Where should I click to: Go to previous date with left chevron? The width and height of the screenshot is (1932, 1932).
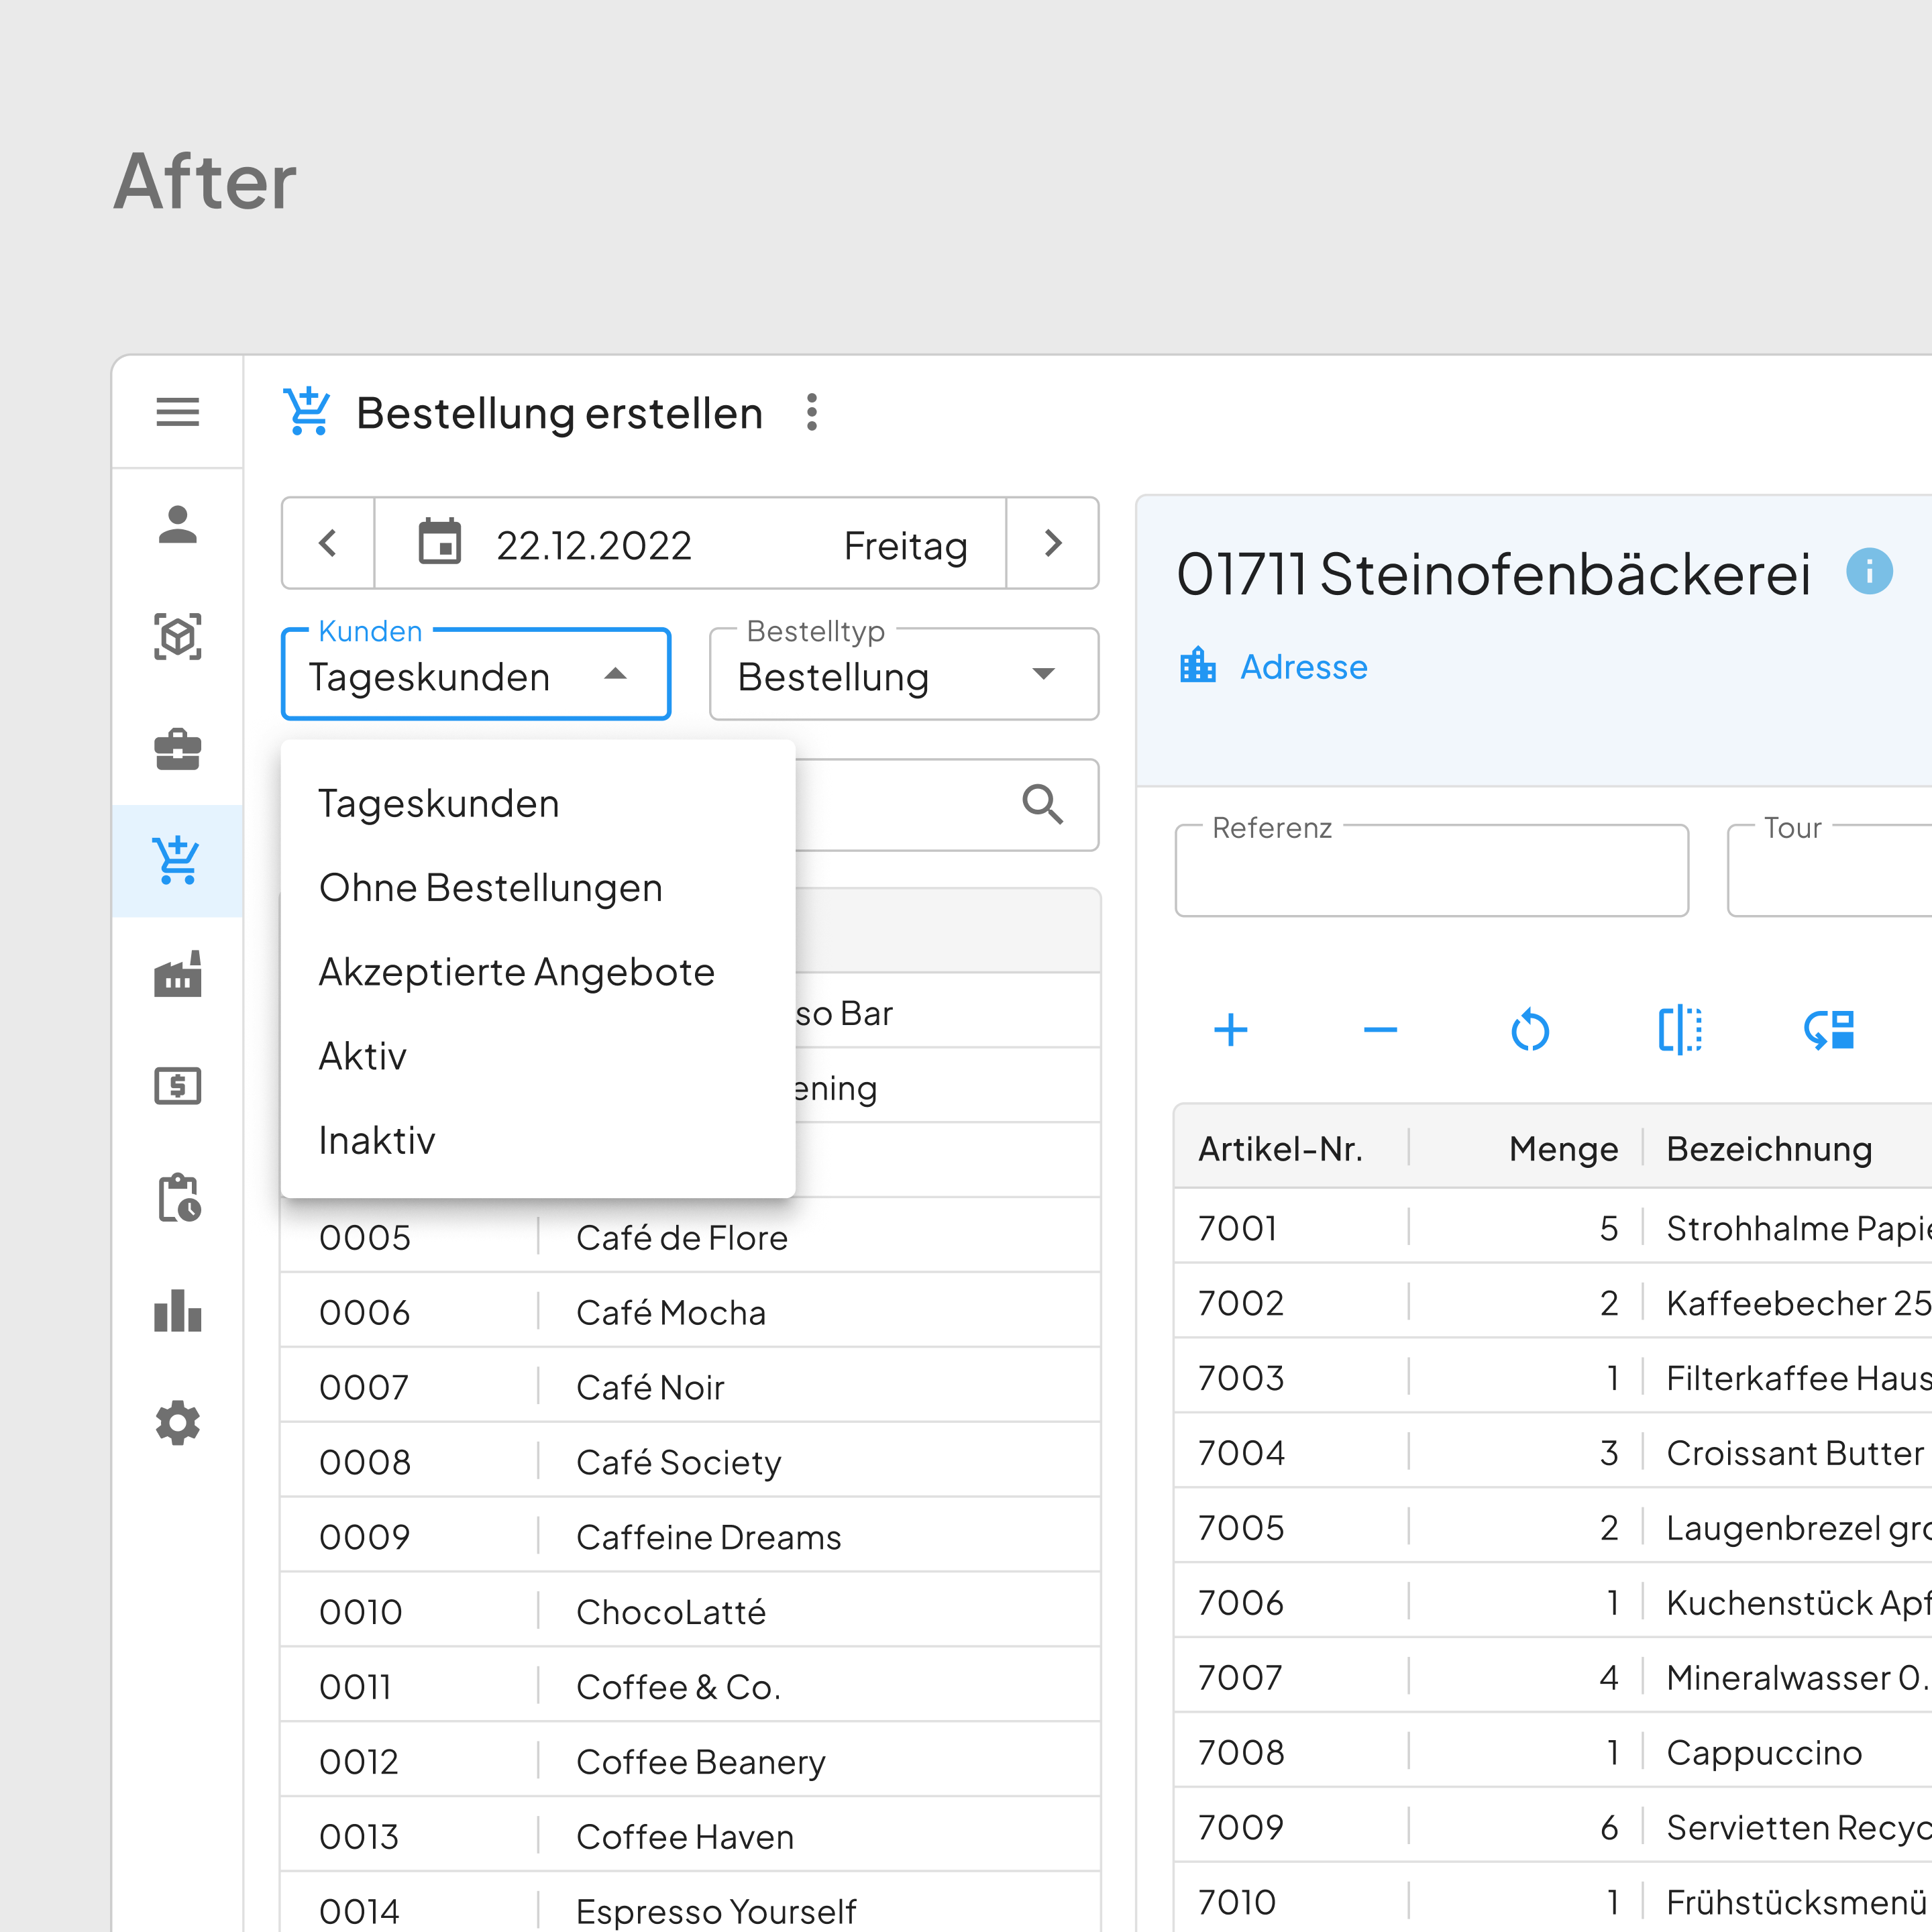pyautogui.click(x=328, y=543)
